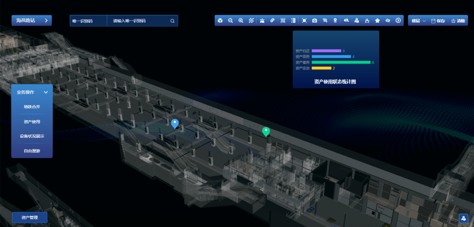Click the star favorite icon in toolbar

click(x=377, y=21)
